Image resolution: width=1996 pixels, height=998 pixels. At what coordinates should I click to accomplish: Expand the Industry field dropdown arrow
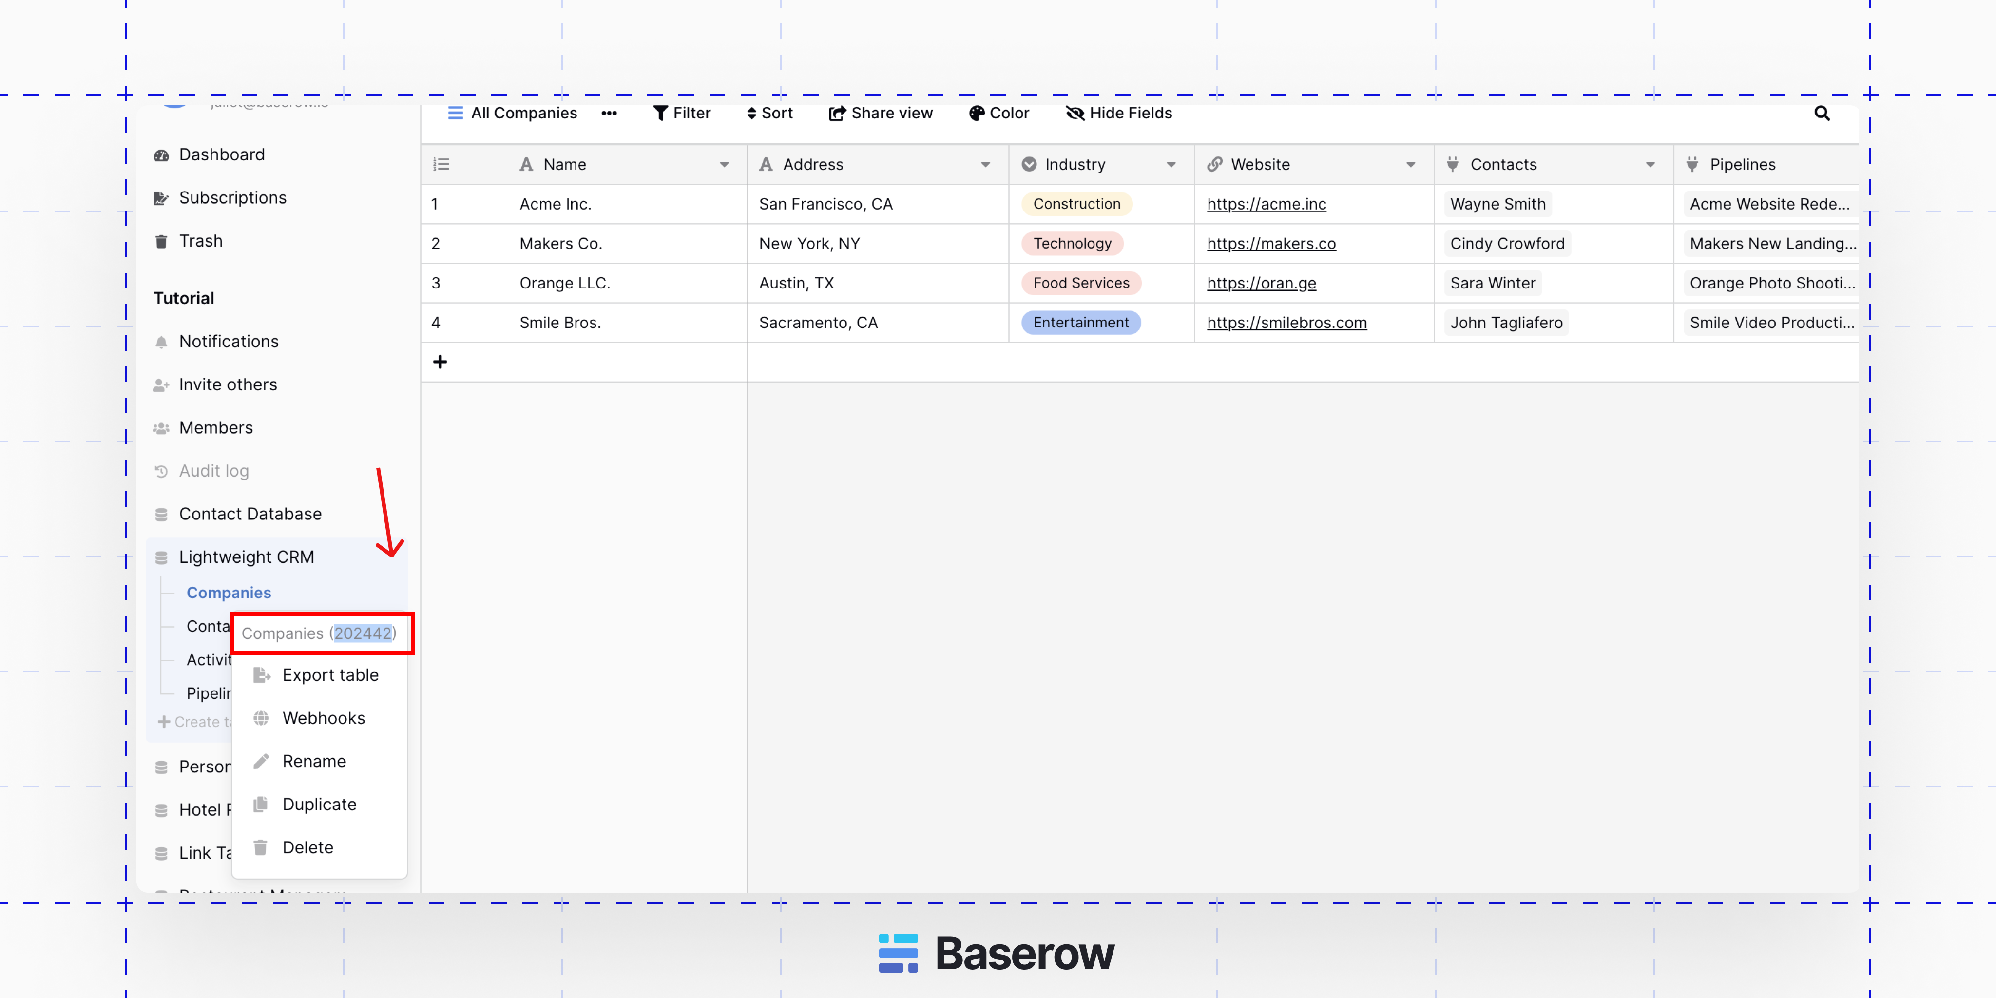tap(1171, 164)
